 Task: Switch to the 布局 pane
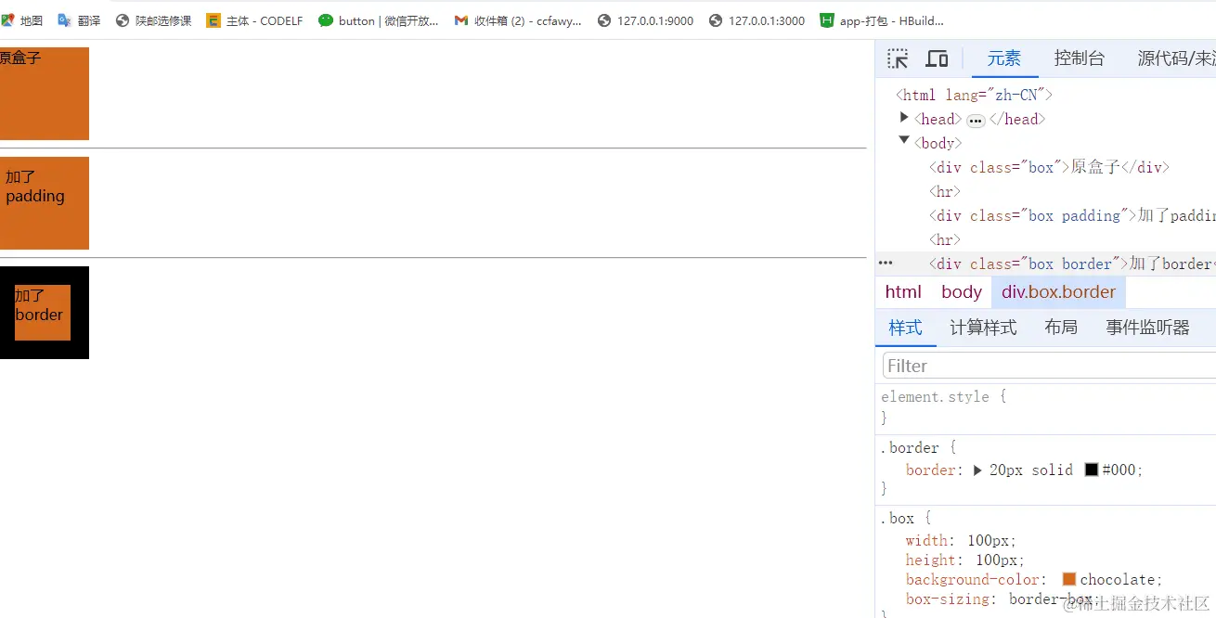pyautogui.click(x=1061, y=328)
